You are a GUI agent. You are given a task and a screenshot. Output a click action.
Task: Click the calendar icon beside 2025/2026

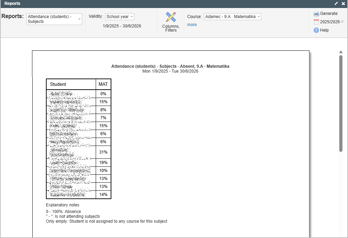click(316, 22)
